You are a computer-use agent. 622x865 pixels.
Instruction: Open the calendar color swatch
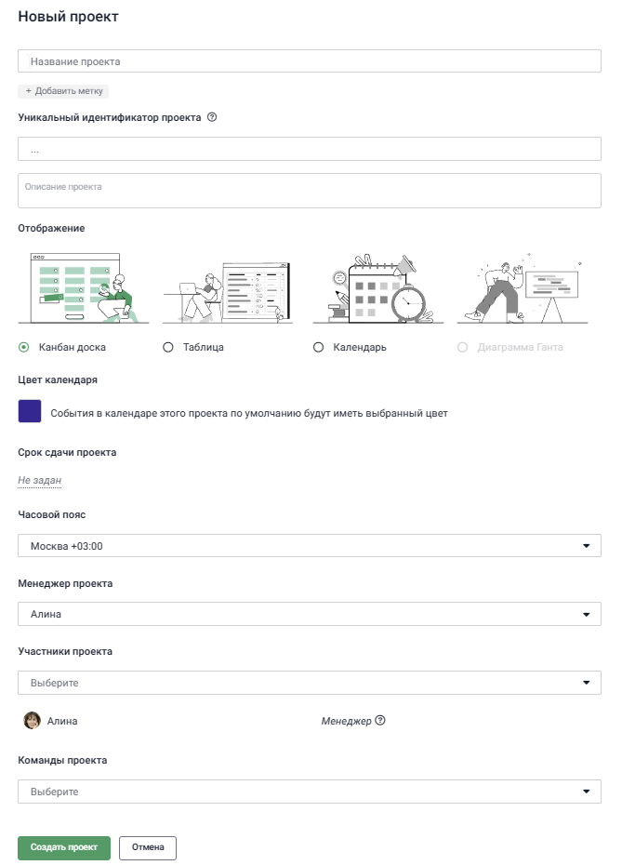click(30, 411)
